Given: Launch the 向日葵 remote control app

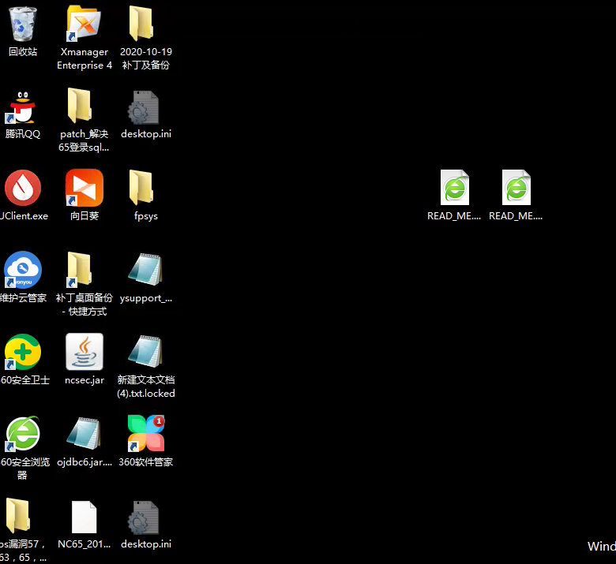Looking at the screenshot, I should coord(84,189).
